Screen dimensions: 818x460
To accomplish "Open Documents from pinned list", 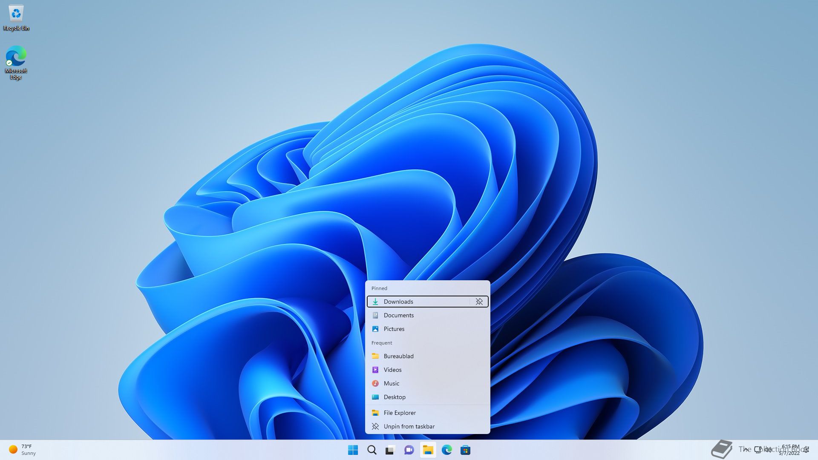I will [398, 315].
